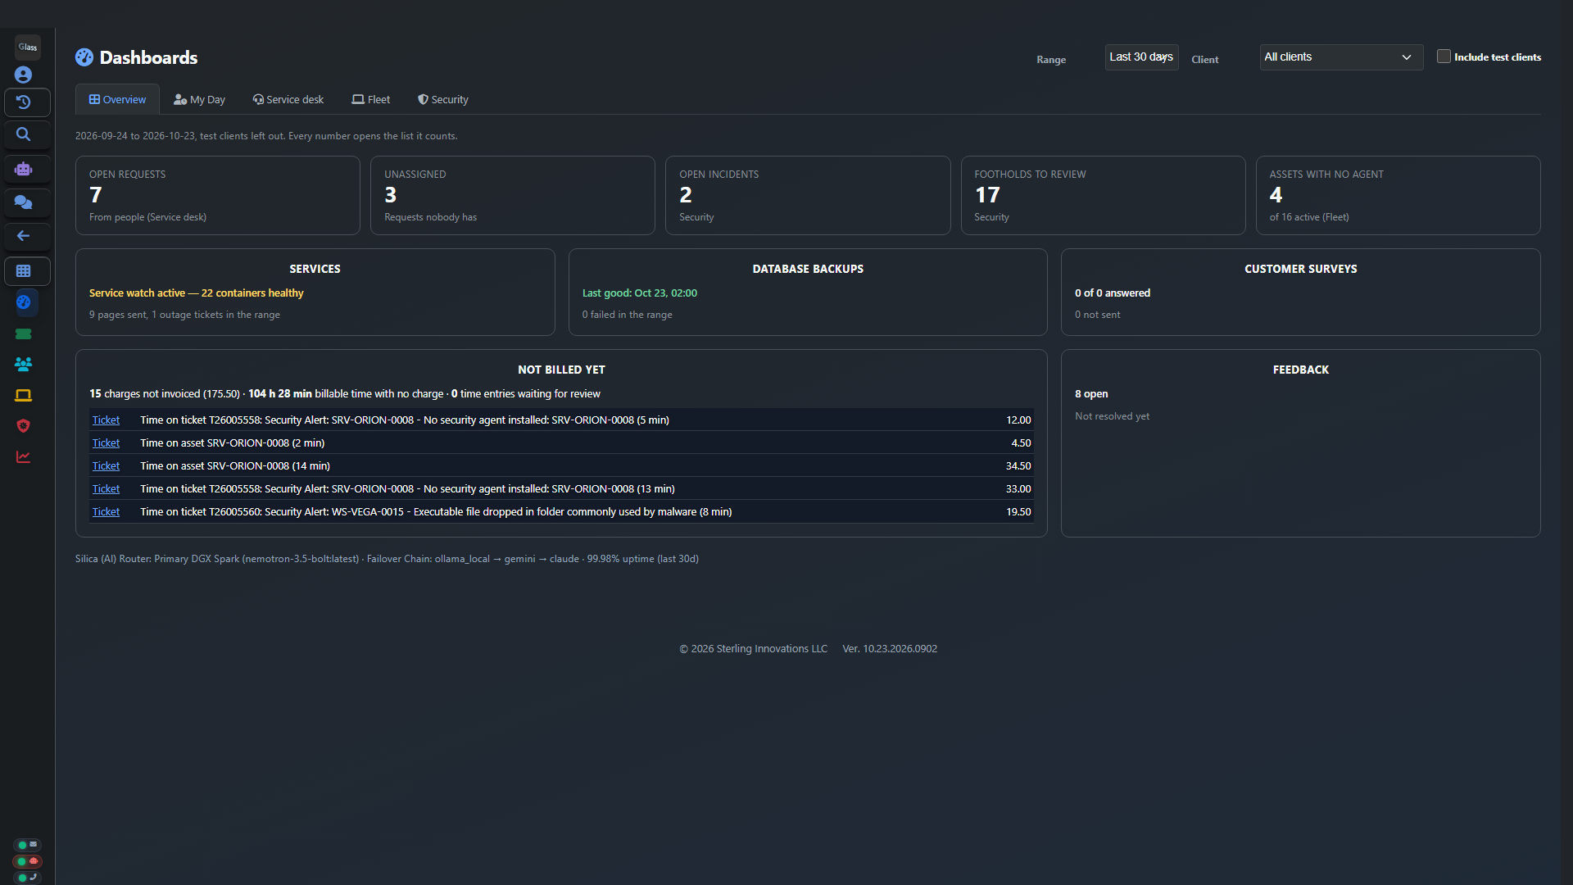Open the Unassigned count 3
Image resolution: width=1573 pixels, height=885 pixels.
pos(391,195)
